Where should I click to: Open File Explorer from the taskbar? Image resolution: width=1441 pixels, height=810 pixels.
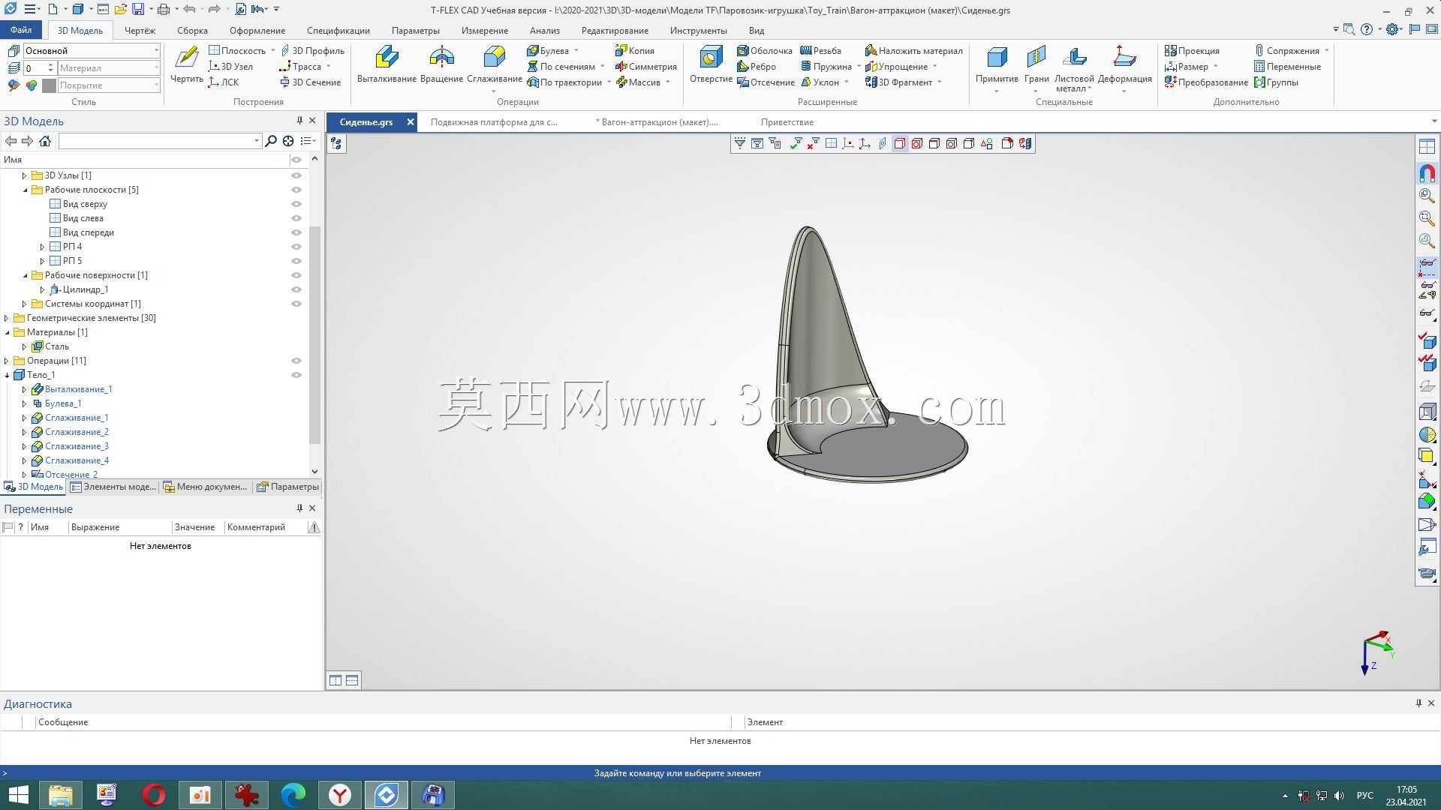(x=61, y=795)
